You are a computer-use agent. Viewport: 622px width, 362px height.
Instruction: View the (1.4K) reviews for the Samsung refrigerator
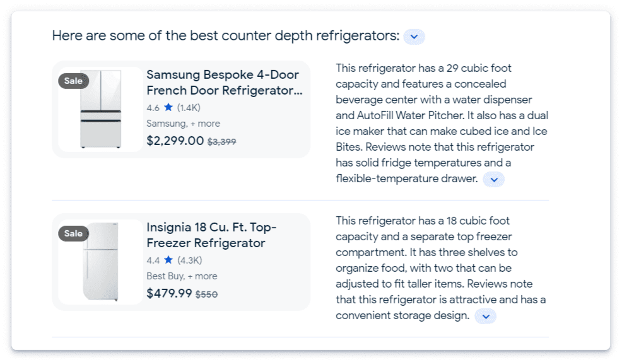click(x=189, y=107)
